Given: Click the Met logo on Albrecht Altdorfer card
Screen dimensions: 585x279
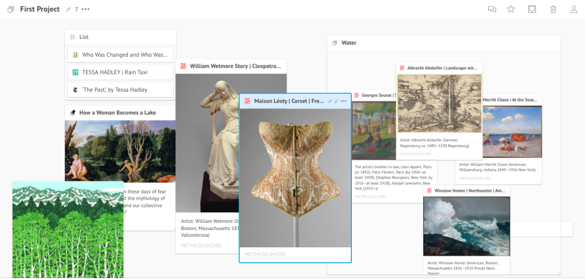Looking at the screenshot, I should [x=402, y=68].
